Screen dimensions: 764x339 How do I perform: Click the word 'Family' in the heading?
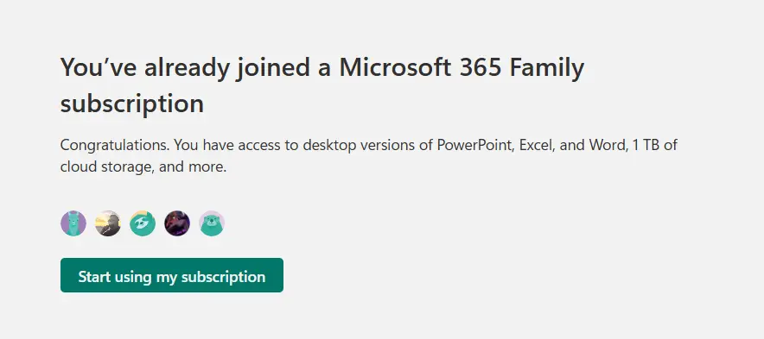pyautogui.click(x=547, y=68)
